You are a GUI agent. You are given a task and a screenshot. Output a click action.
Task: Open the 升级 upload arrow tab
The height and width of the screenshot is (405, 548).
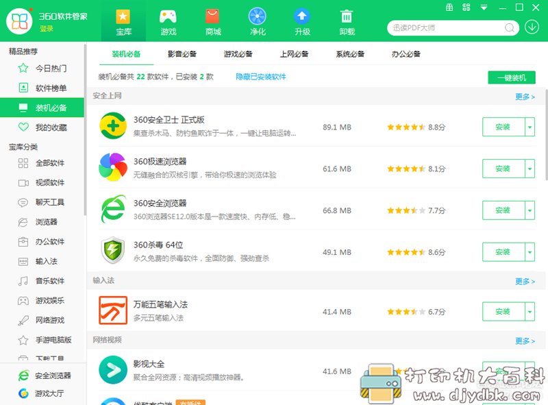tap(302, 22)
